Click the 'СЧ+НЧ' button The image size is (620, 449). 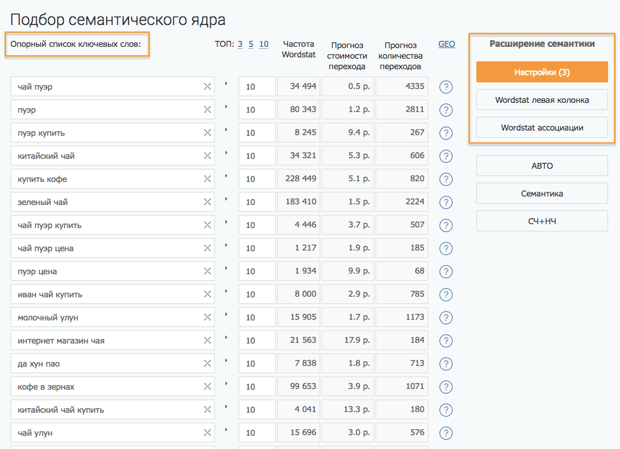pos(542,222)
